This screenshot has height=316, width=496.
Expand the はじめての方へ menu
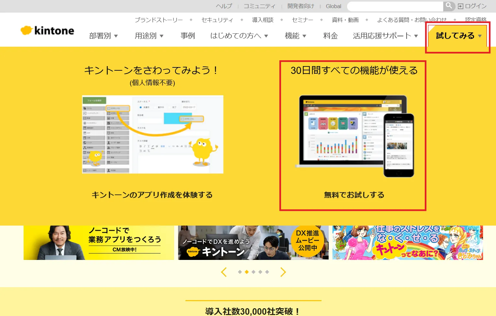[x=239, y=36]
